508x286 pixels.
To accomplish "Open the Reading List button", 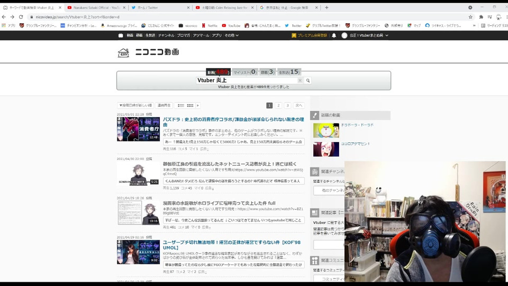I will pos(494,25).
